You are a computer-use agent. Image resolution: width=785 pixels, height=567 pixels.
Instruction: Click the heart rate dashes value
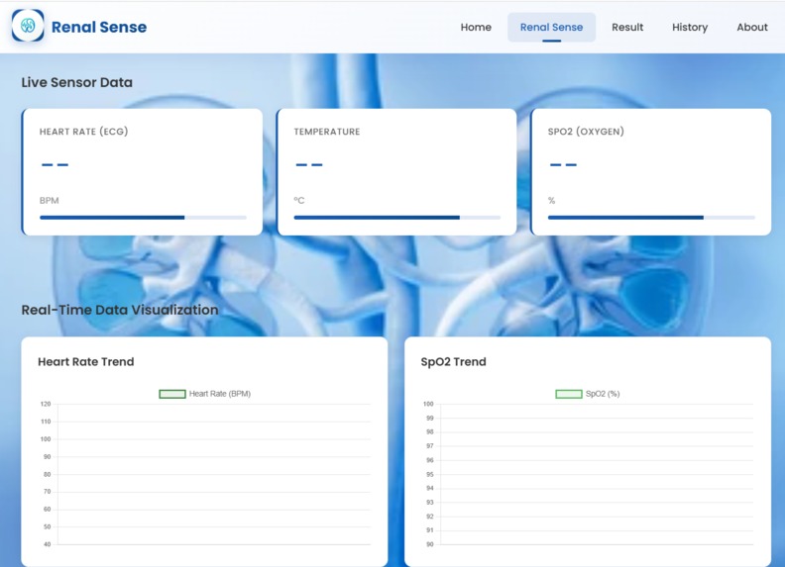point(56,164)
